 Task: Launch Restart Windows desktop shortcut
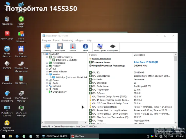point(21,22)
